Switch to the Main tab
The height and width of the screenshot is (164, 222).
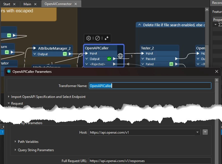(x=27, y=4)
